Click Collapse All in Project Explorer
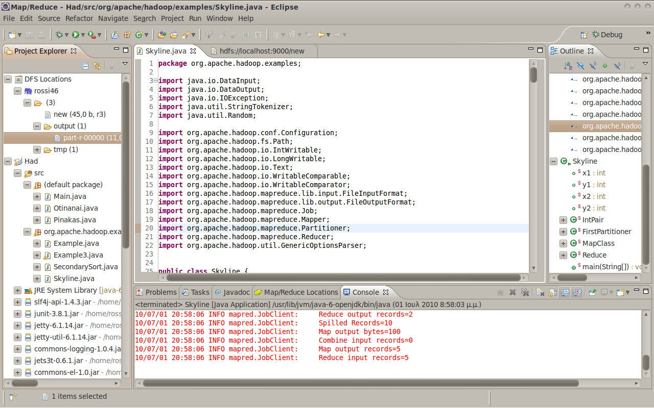This screenshot has width=654, height=408. [86, 66]
